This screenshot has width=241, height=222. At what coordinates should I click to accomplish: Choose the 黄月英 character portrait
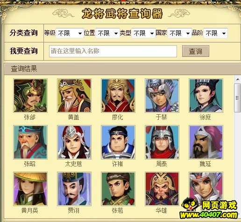tap(30, 189)
